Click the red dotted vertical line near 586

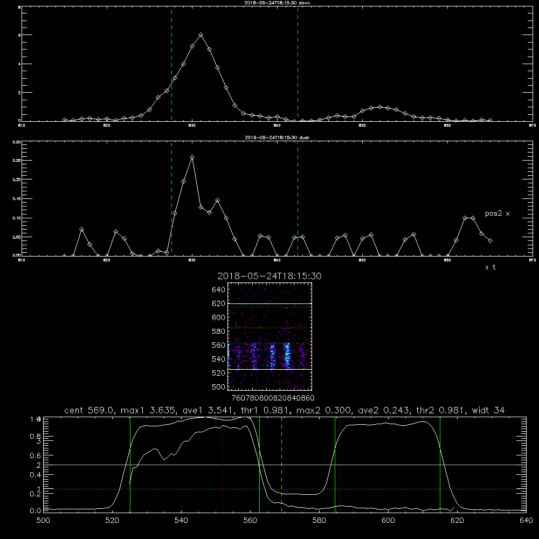[340, 464]
